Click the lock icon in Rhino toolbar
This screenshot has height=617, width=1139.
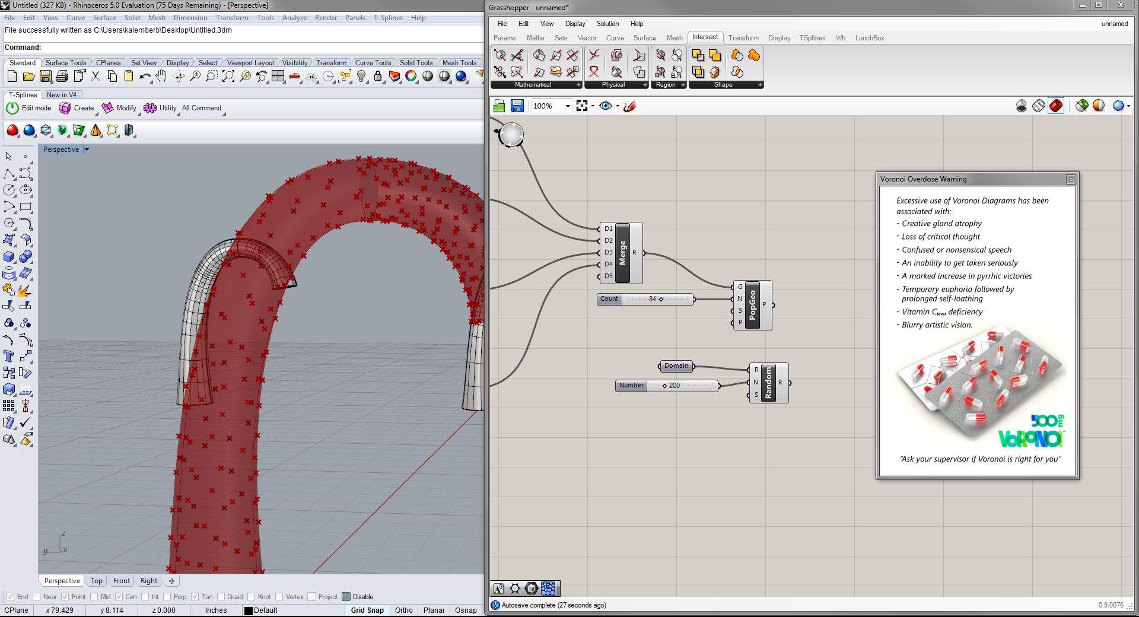[378, 77]
